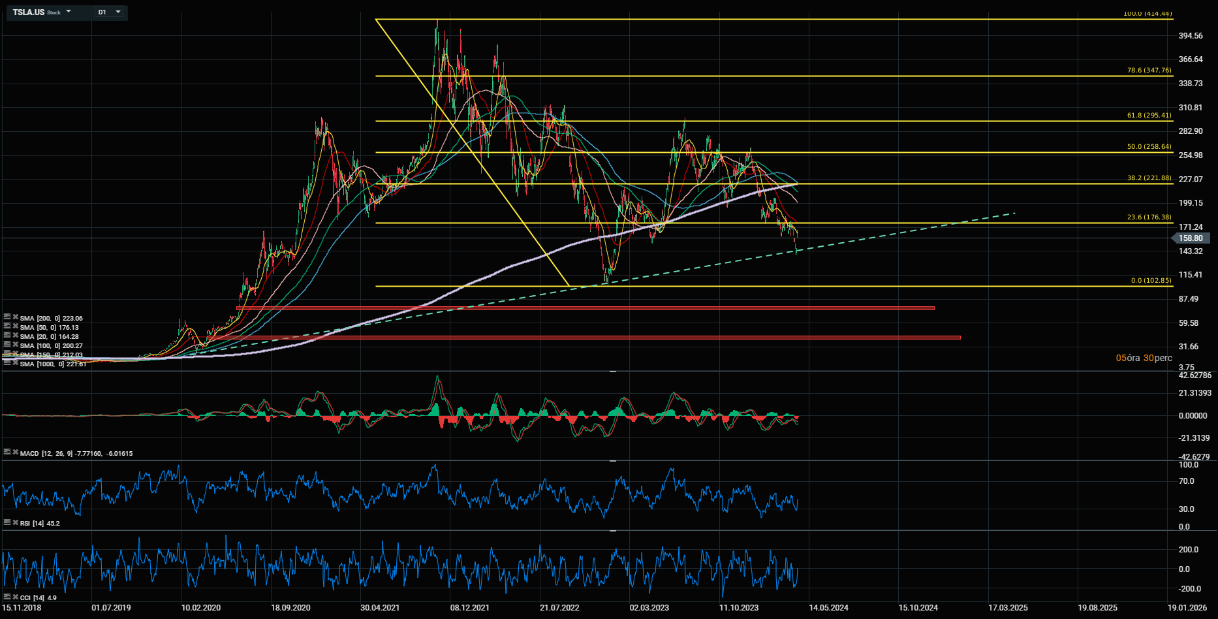Click the 08.12.2021 date on time axis
The height and width of the screenshot is (619, 1218).
coord(469,608)
